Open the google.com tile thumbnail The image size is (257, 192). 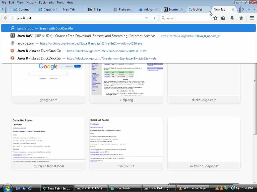point(48,79)
